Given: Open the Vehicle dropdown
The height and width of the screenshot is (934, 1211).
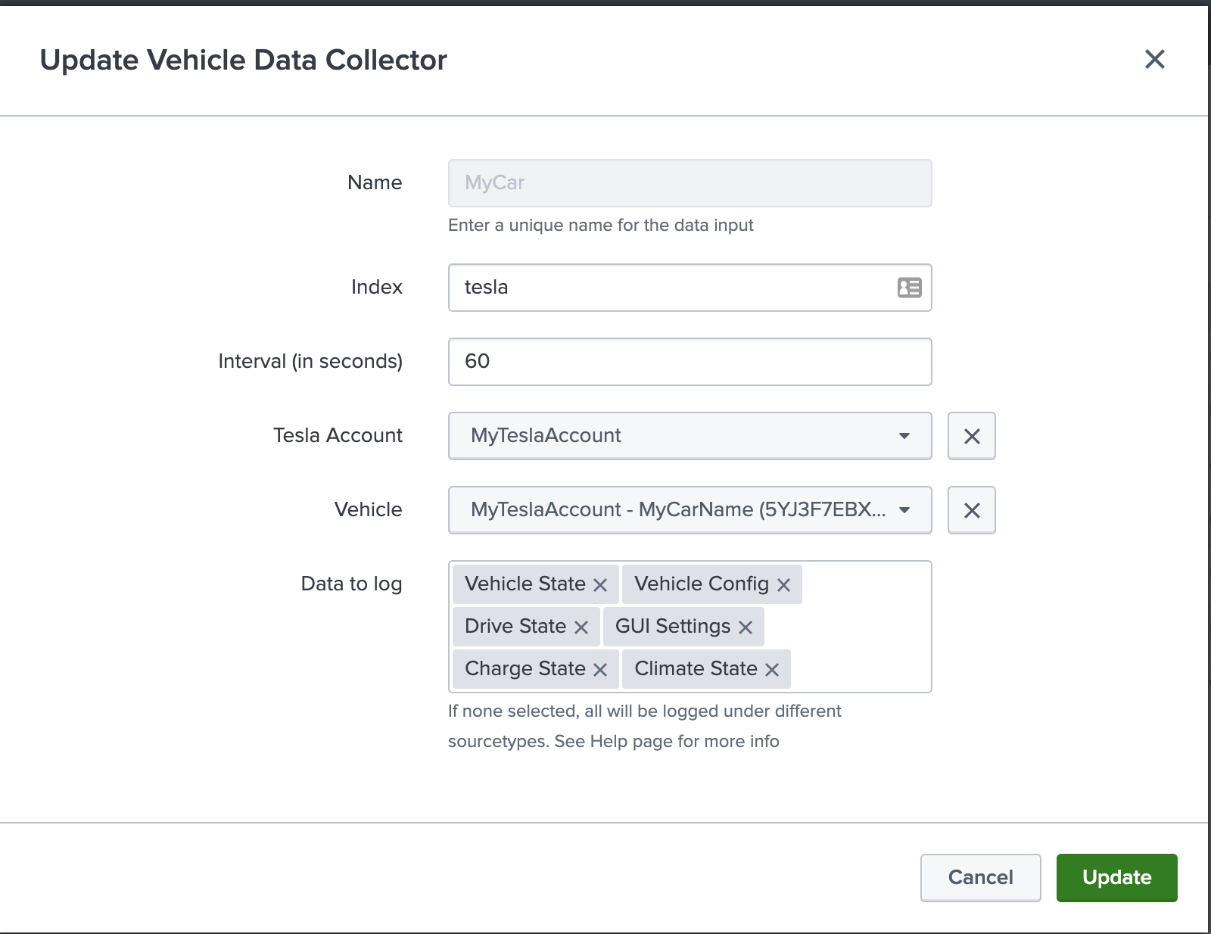Looking at the screenshot, I should [690, 510].
